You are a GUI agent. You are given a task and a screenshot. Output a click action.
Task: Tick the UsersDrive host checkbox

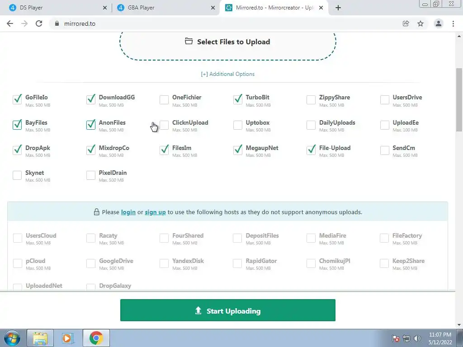(384, 99)
